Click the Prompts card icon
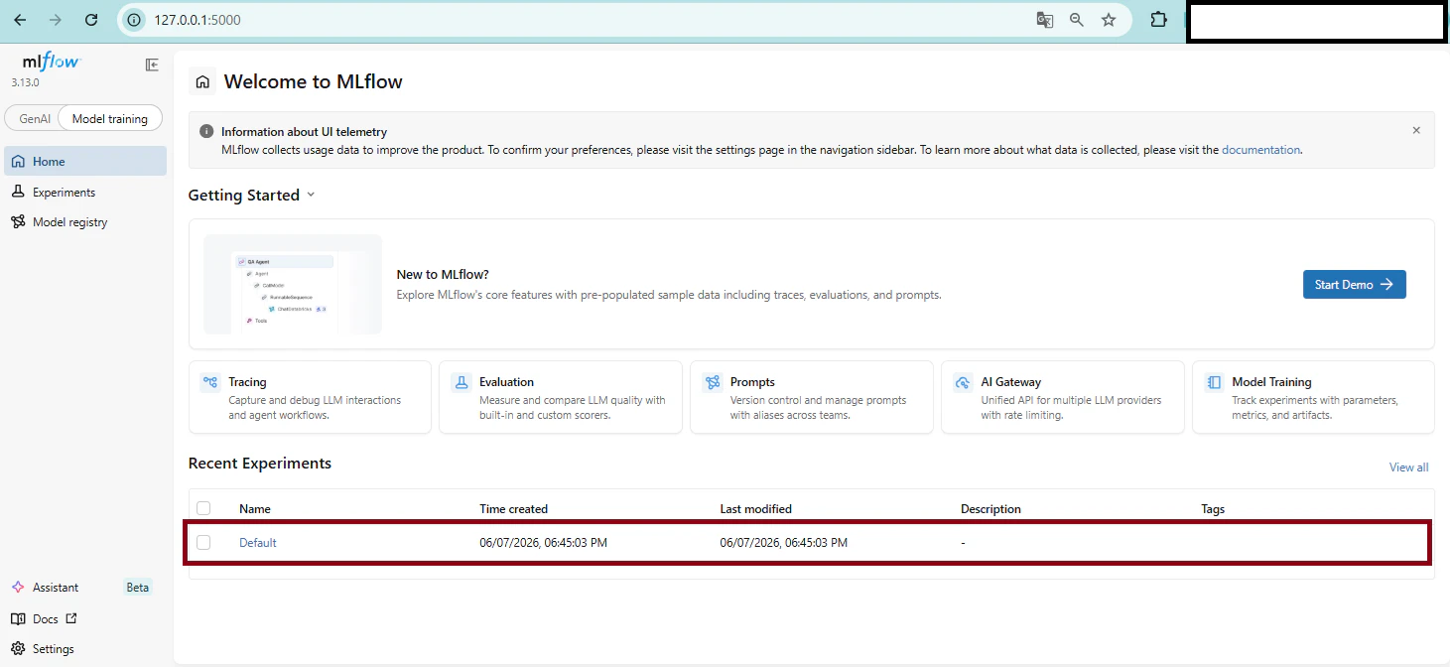Image resolution: width=1450 pixels, height=667 pixels. tap(712, 383)
